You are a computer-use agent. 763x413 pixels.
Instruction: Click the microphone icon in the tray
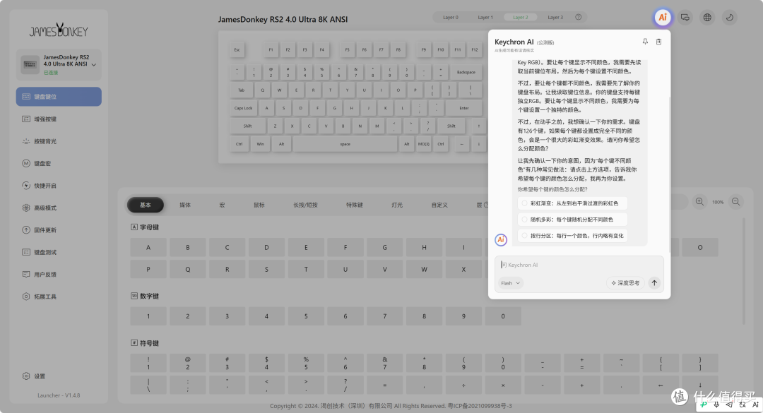click(716, 405)
